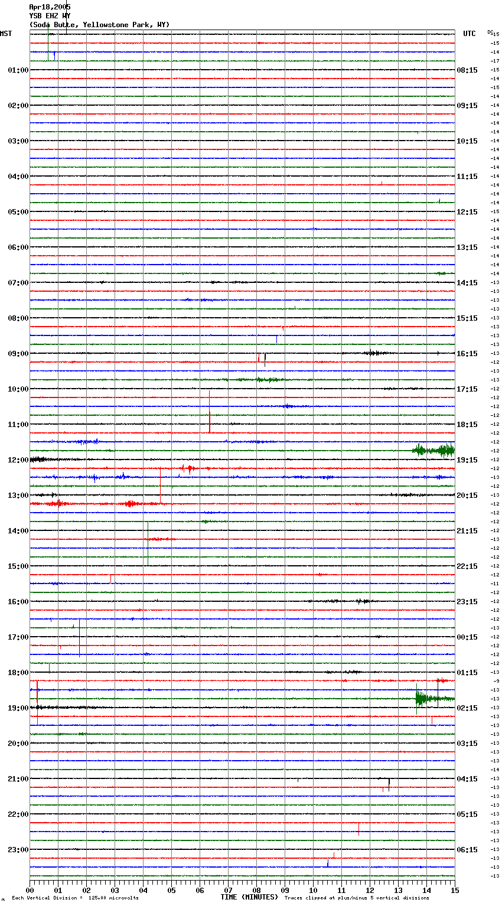
Task: Click the 19:15 UTC time label
Action: (x=467, y=460)
